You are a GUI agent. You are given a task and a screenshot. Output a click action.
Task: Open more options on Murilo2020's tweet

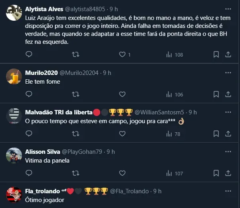228,73
